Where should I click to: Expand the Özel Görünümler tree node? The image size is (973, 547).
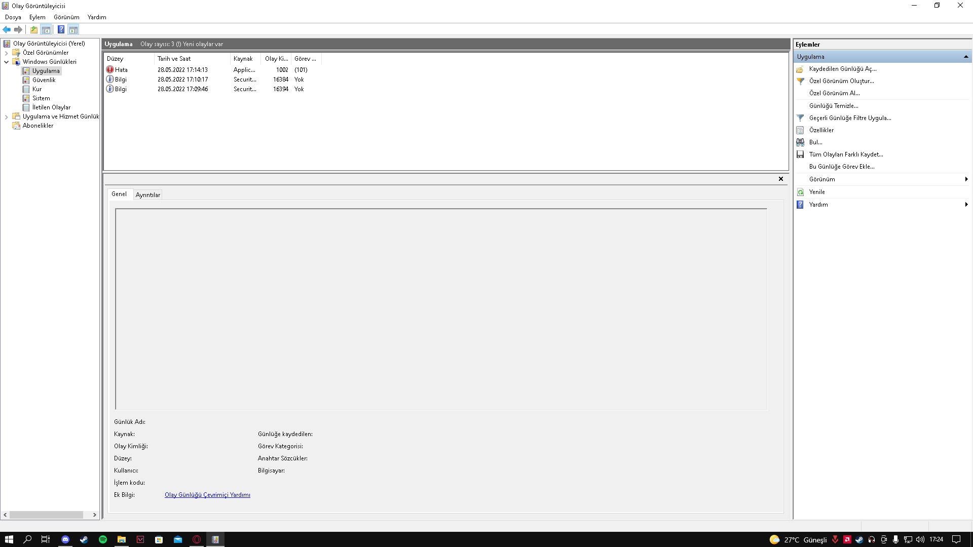pyautogui.click(x=6, y=53)
